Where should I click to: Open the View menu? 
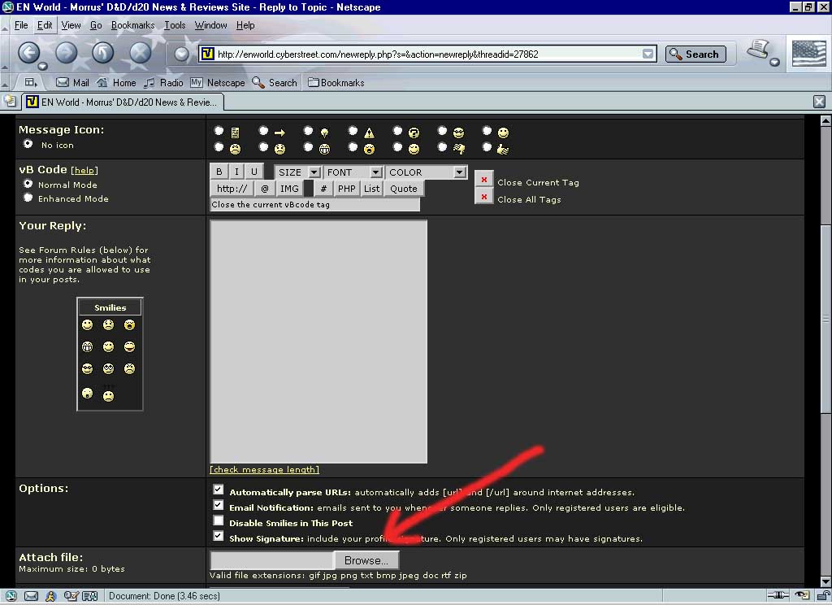coord(71,25)
